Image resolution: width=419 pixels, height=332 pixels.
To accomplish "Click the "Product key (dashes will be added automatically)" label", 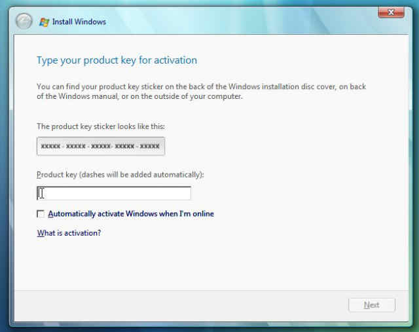I will tap(120, 175).
